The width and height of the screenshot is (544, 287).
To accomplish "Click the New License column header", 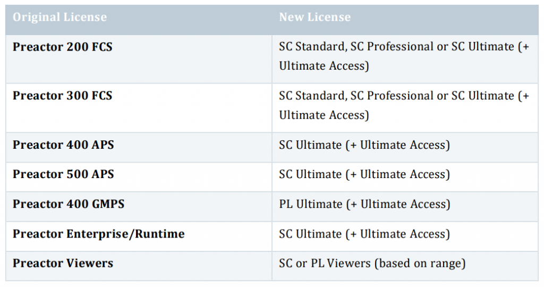I will tap(314, 17).
